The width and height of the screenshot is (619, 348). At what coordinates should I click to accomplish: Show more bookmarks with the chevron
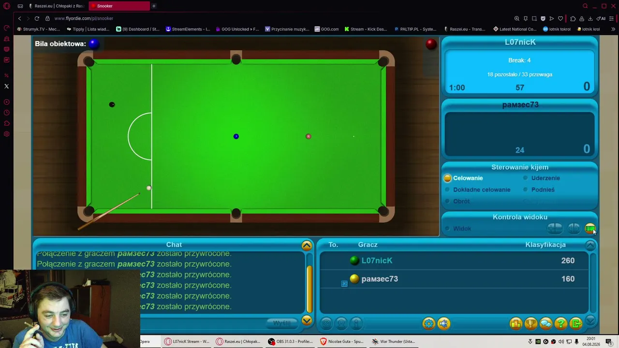613,29
